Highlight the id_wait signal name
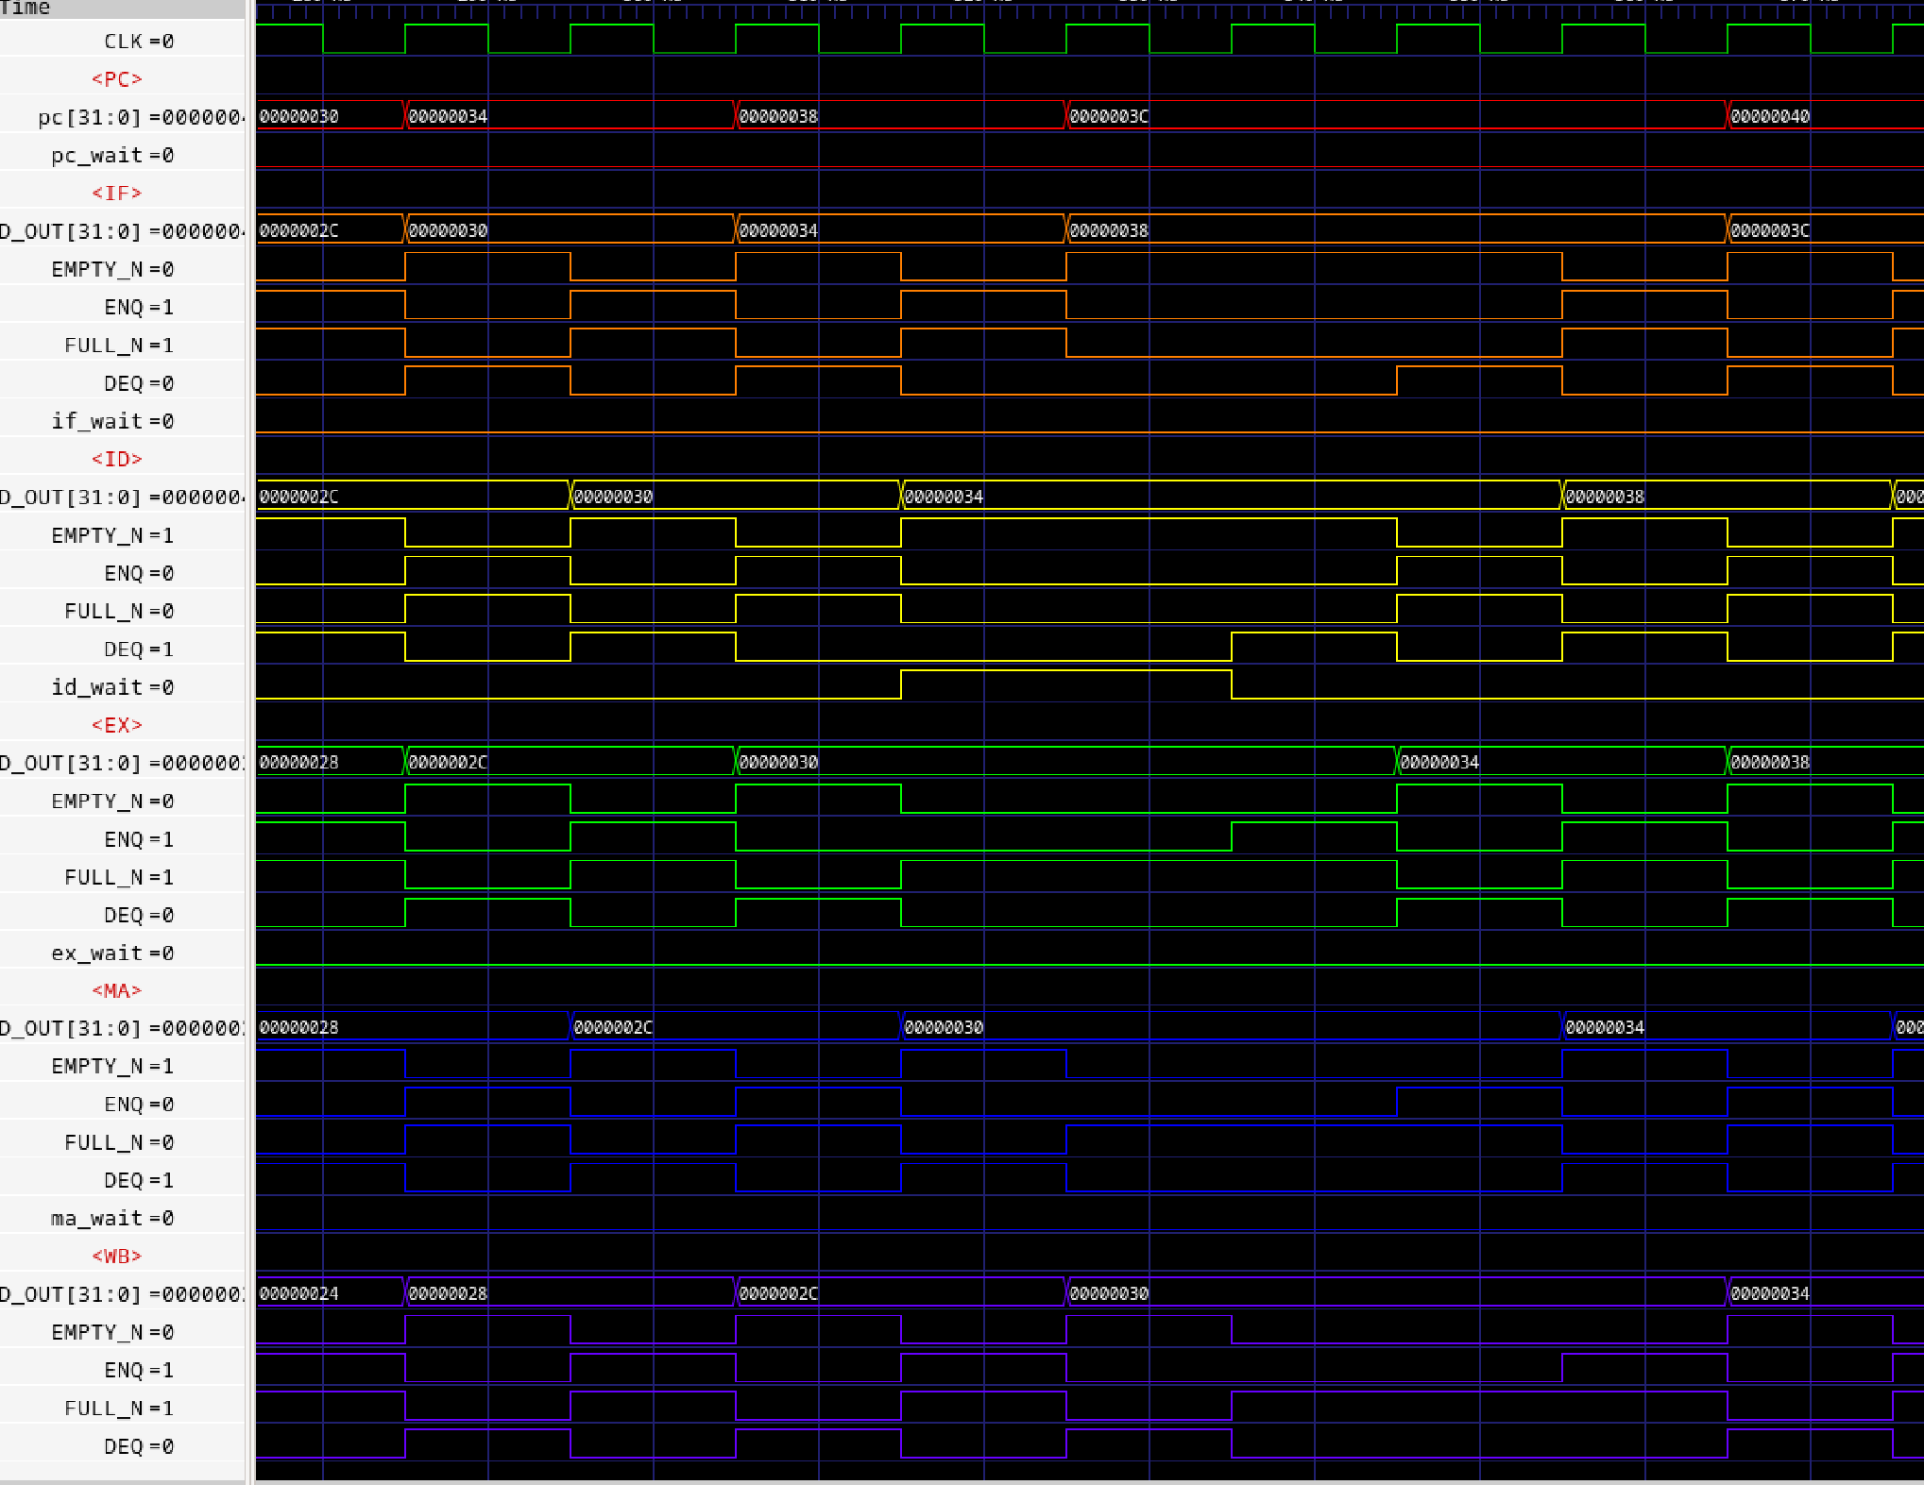Image resolution: width=1924 pixels, height=1485 pixels. pyautogui.click(x=96, y=687)
